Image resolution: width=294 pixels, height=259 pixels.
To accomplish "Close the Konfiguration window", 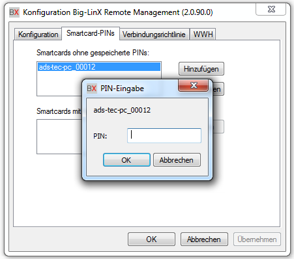I will (x=271, y=9).
